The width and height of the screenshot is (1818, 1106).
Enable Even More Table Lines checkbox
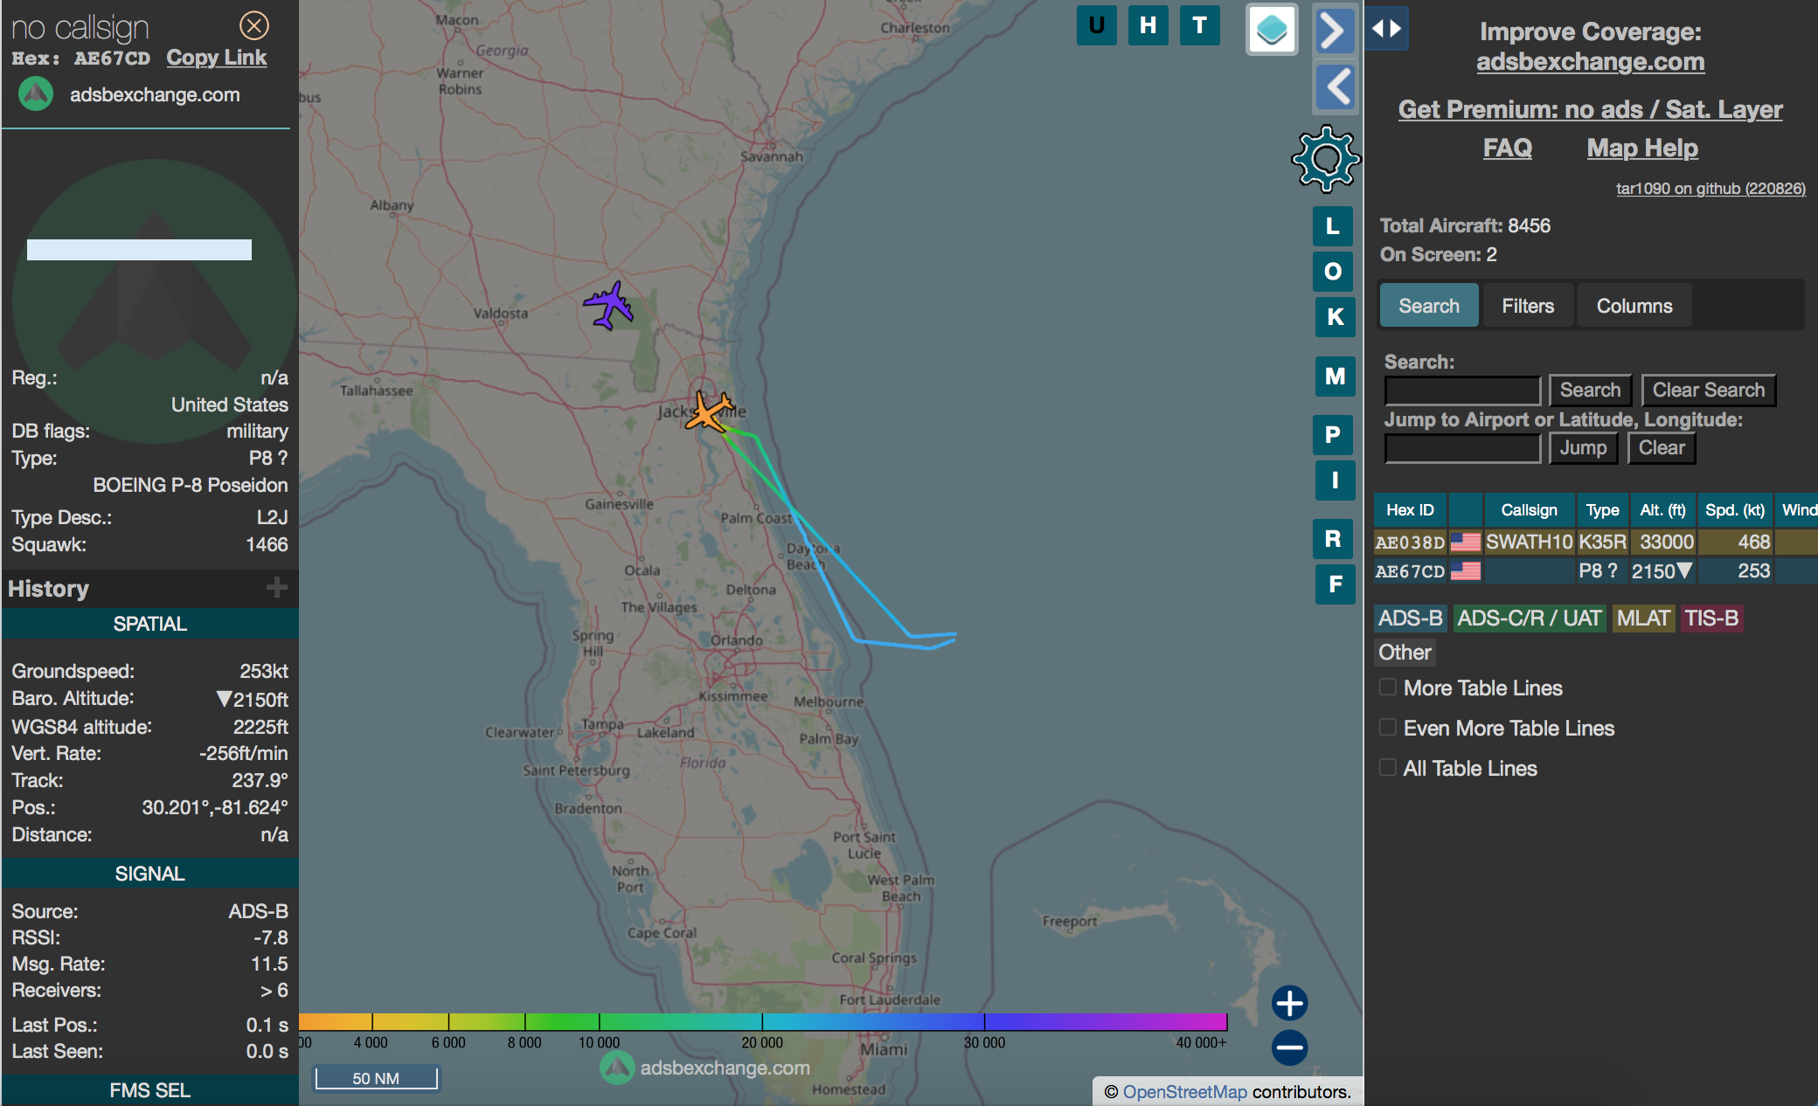point(1387,728)
